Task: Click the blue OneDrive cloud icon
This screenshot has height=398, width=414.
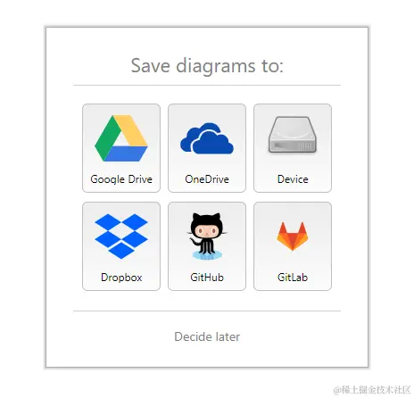Action: 207,138
